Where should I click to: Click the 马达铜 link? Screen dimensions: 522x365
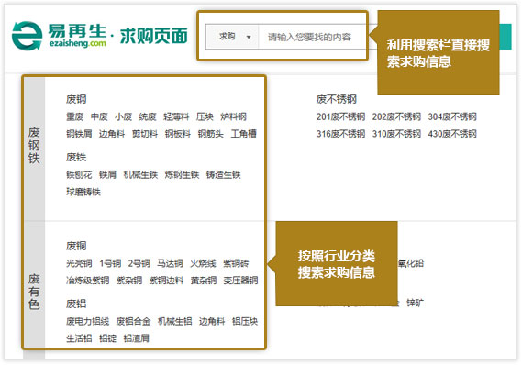(x=170, y=263)
